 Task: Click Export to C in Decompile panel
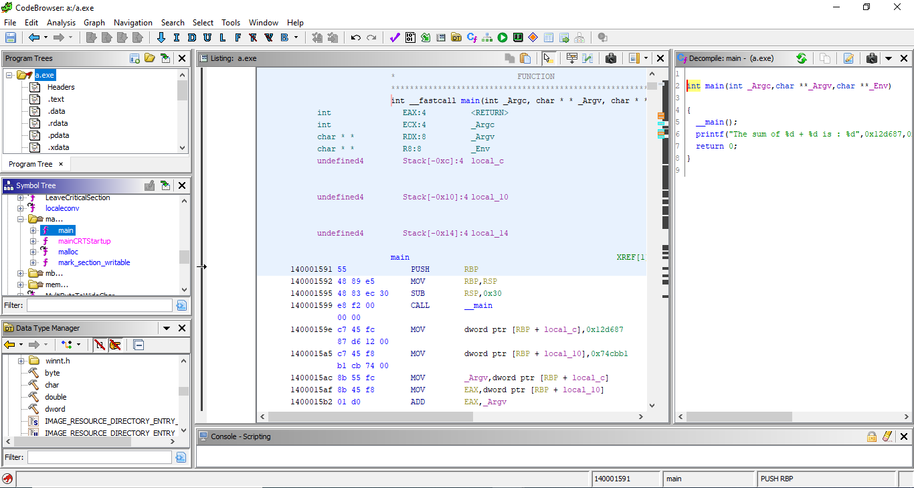pos(848,58)
